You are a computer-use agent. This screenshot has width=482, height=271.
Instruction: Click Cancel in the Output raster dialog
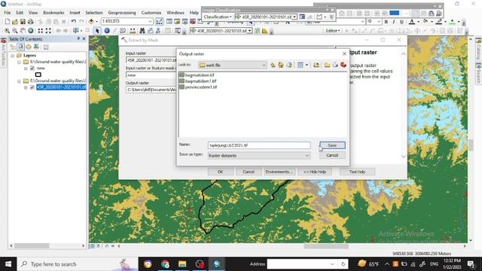coord(332,155)
